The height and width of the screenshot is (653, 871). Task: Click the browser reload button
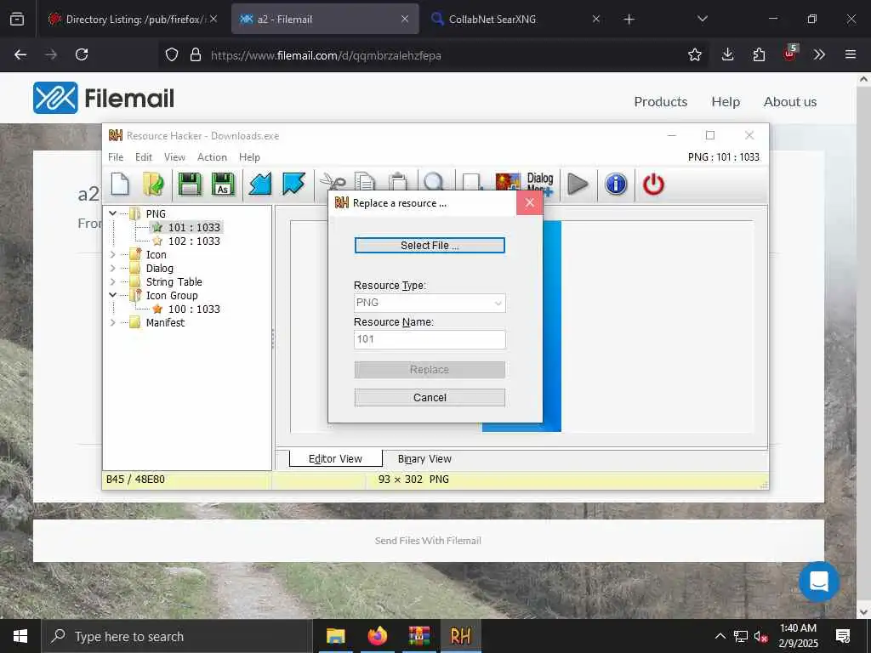click(82, 54)
